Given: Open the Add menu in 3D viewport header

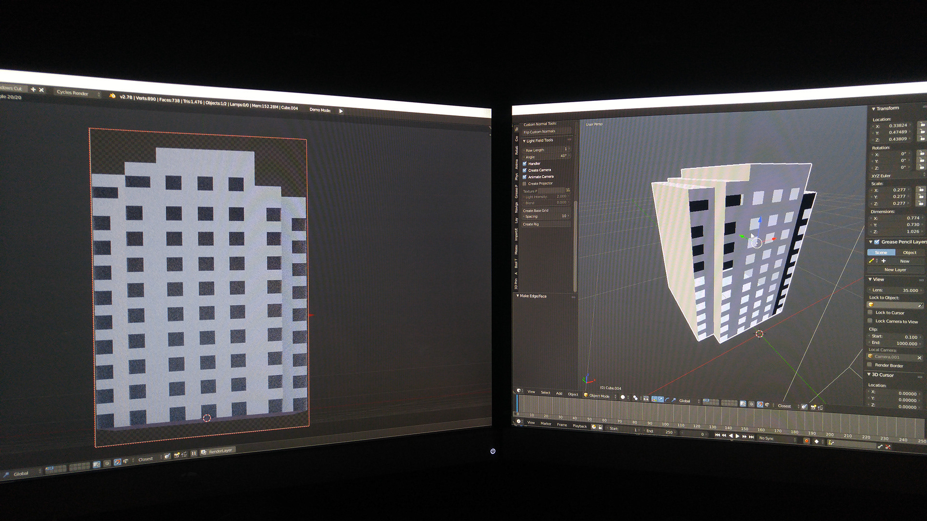Looking at the screenshot, I should [559, 393].
